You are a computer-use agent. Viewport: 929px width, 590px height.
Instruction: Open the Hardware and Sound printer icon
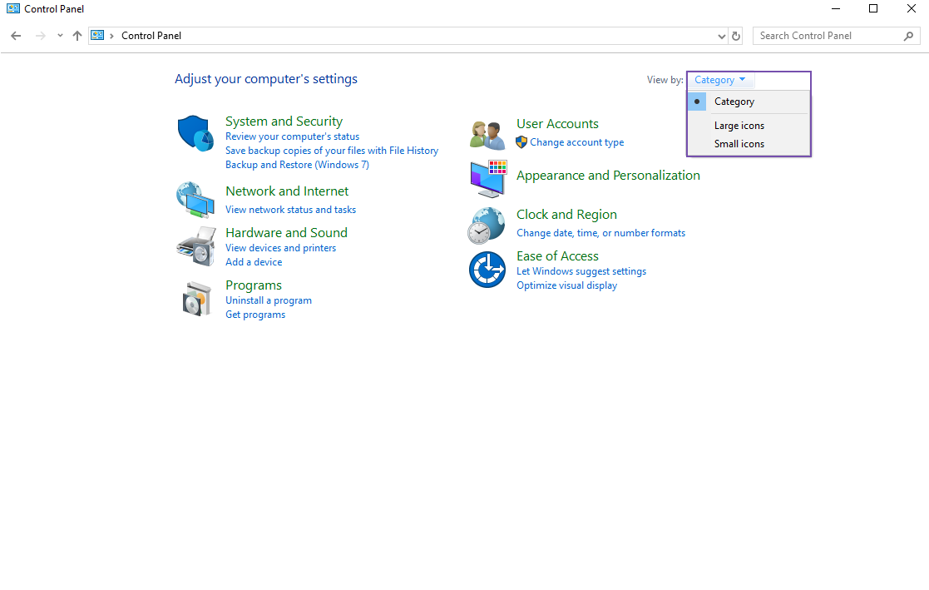point(196,246)
